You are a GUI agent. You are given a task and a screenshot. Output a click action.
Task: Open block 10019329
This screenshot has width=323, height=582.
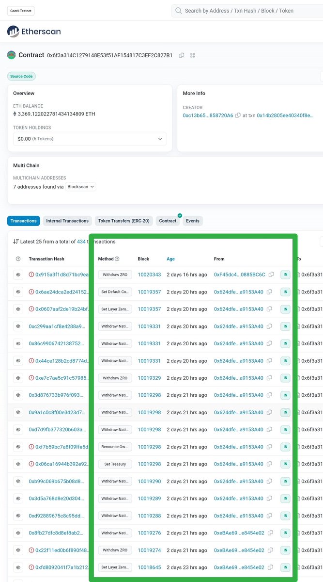(149, 378)
